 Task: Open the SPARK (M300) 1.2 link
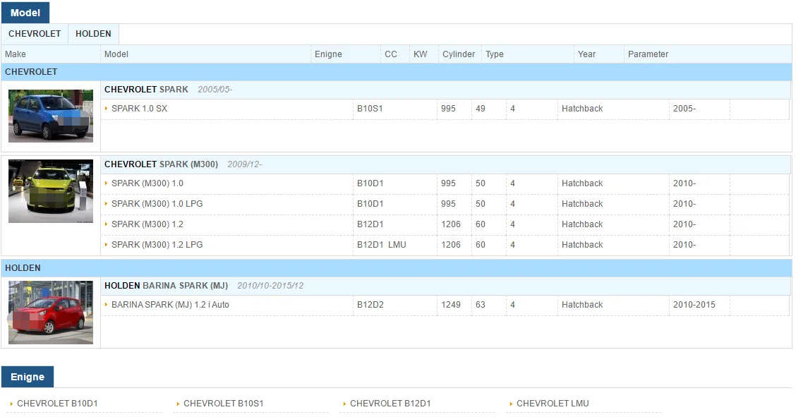[147, 224]
